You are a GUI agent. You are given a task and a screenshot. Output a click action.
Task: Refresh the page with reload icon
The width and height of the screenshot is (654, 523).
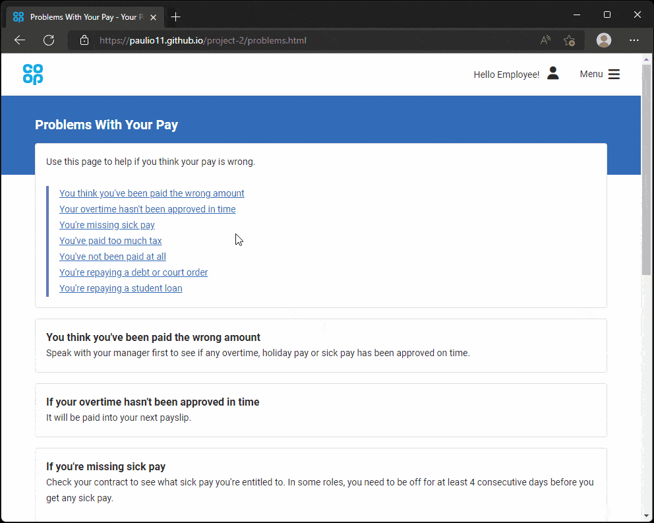click(x=49, y=40)
